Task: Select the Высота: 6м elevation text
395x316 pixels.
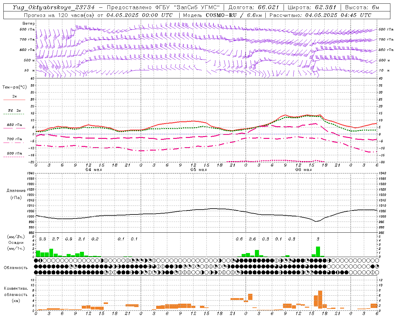Action: 362,7
